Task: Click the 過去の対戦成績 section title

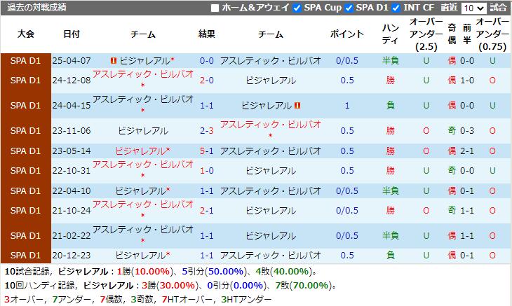Action: [x=36, y=8]
